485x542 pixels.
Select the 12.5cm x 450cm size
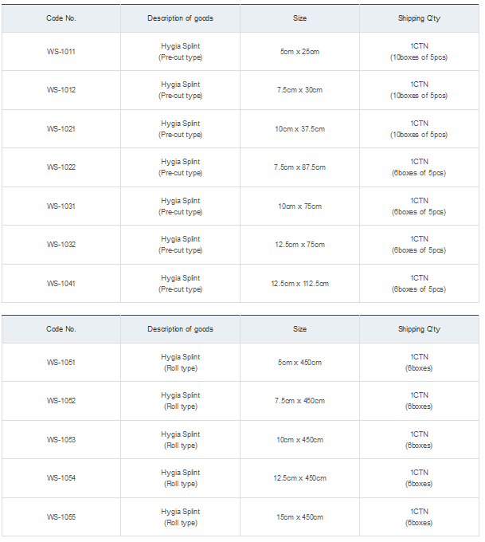299,478
